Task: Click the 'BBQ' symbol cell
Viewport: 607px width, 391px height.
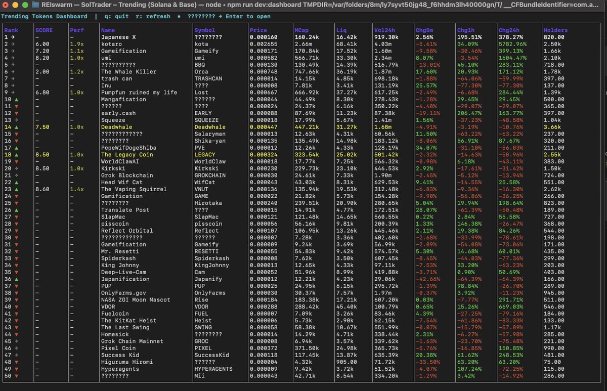Action: point(199,65)
